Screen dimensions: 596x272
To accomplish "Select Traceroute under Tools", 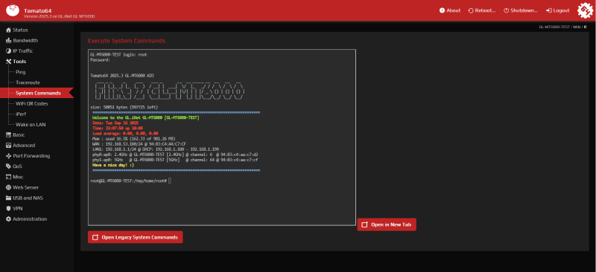I will [x=28, y=82].
